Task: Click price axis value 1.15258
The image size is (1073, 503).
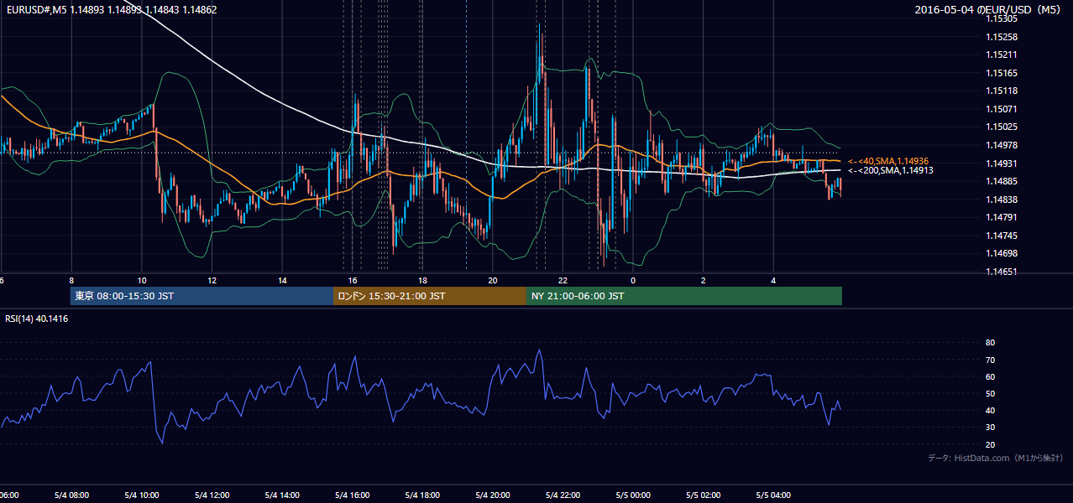Action: (1001, 37)
